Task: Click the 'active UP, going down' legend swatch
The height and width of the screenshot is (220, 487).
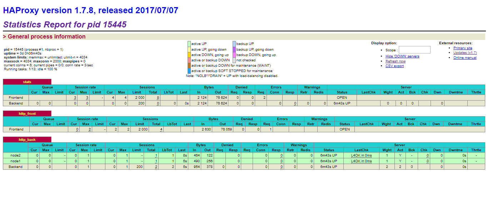Action: tap(189, 50)
